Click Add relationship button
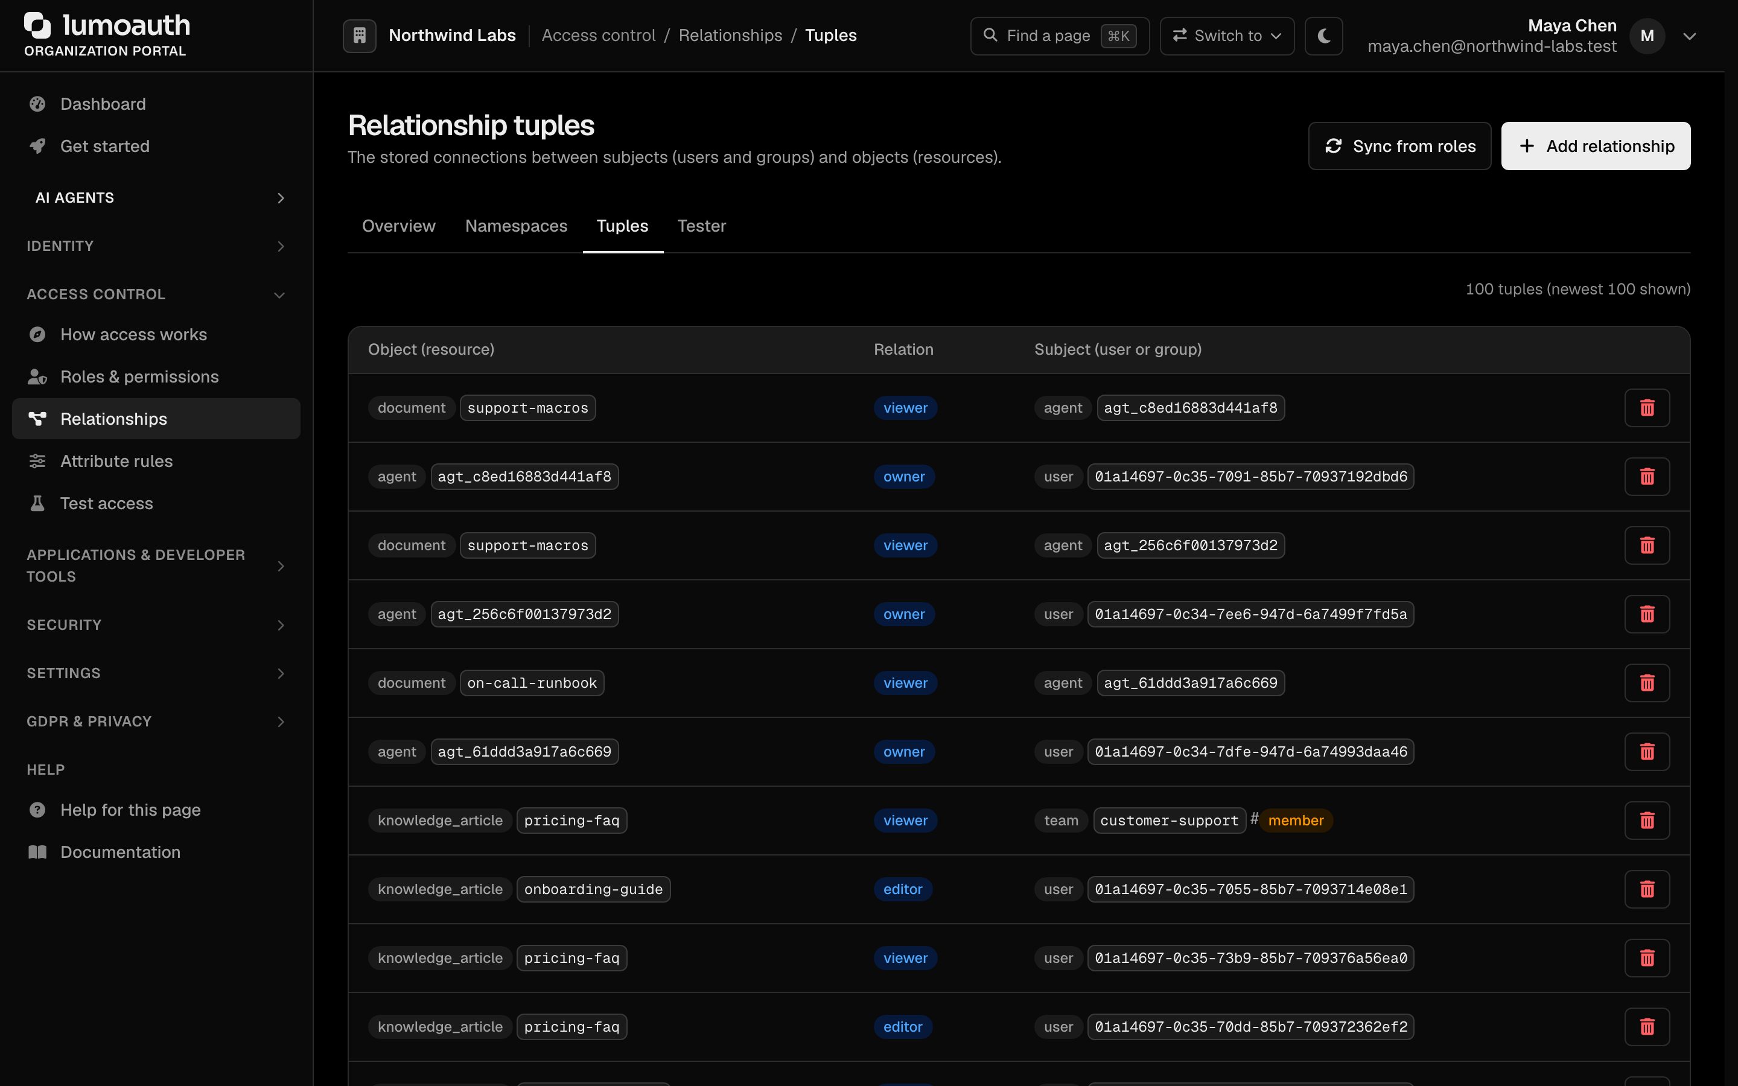This screenshot has height=1086, width=1738. (1595, 147)
